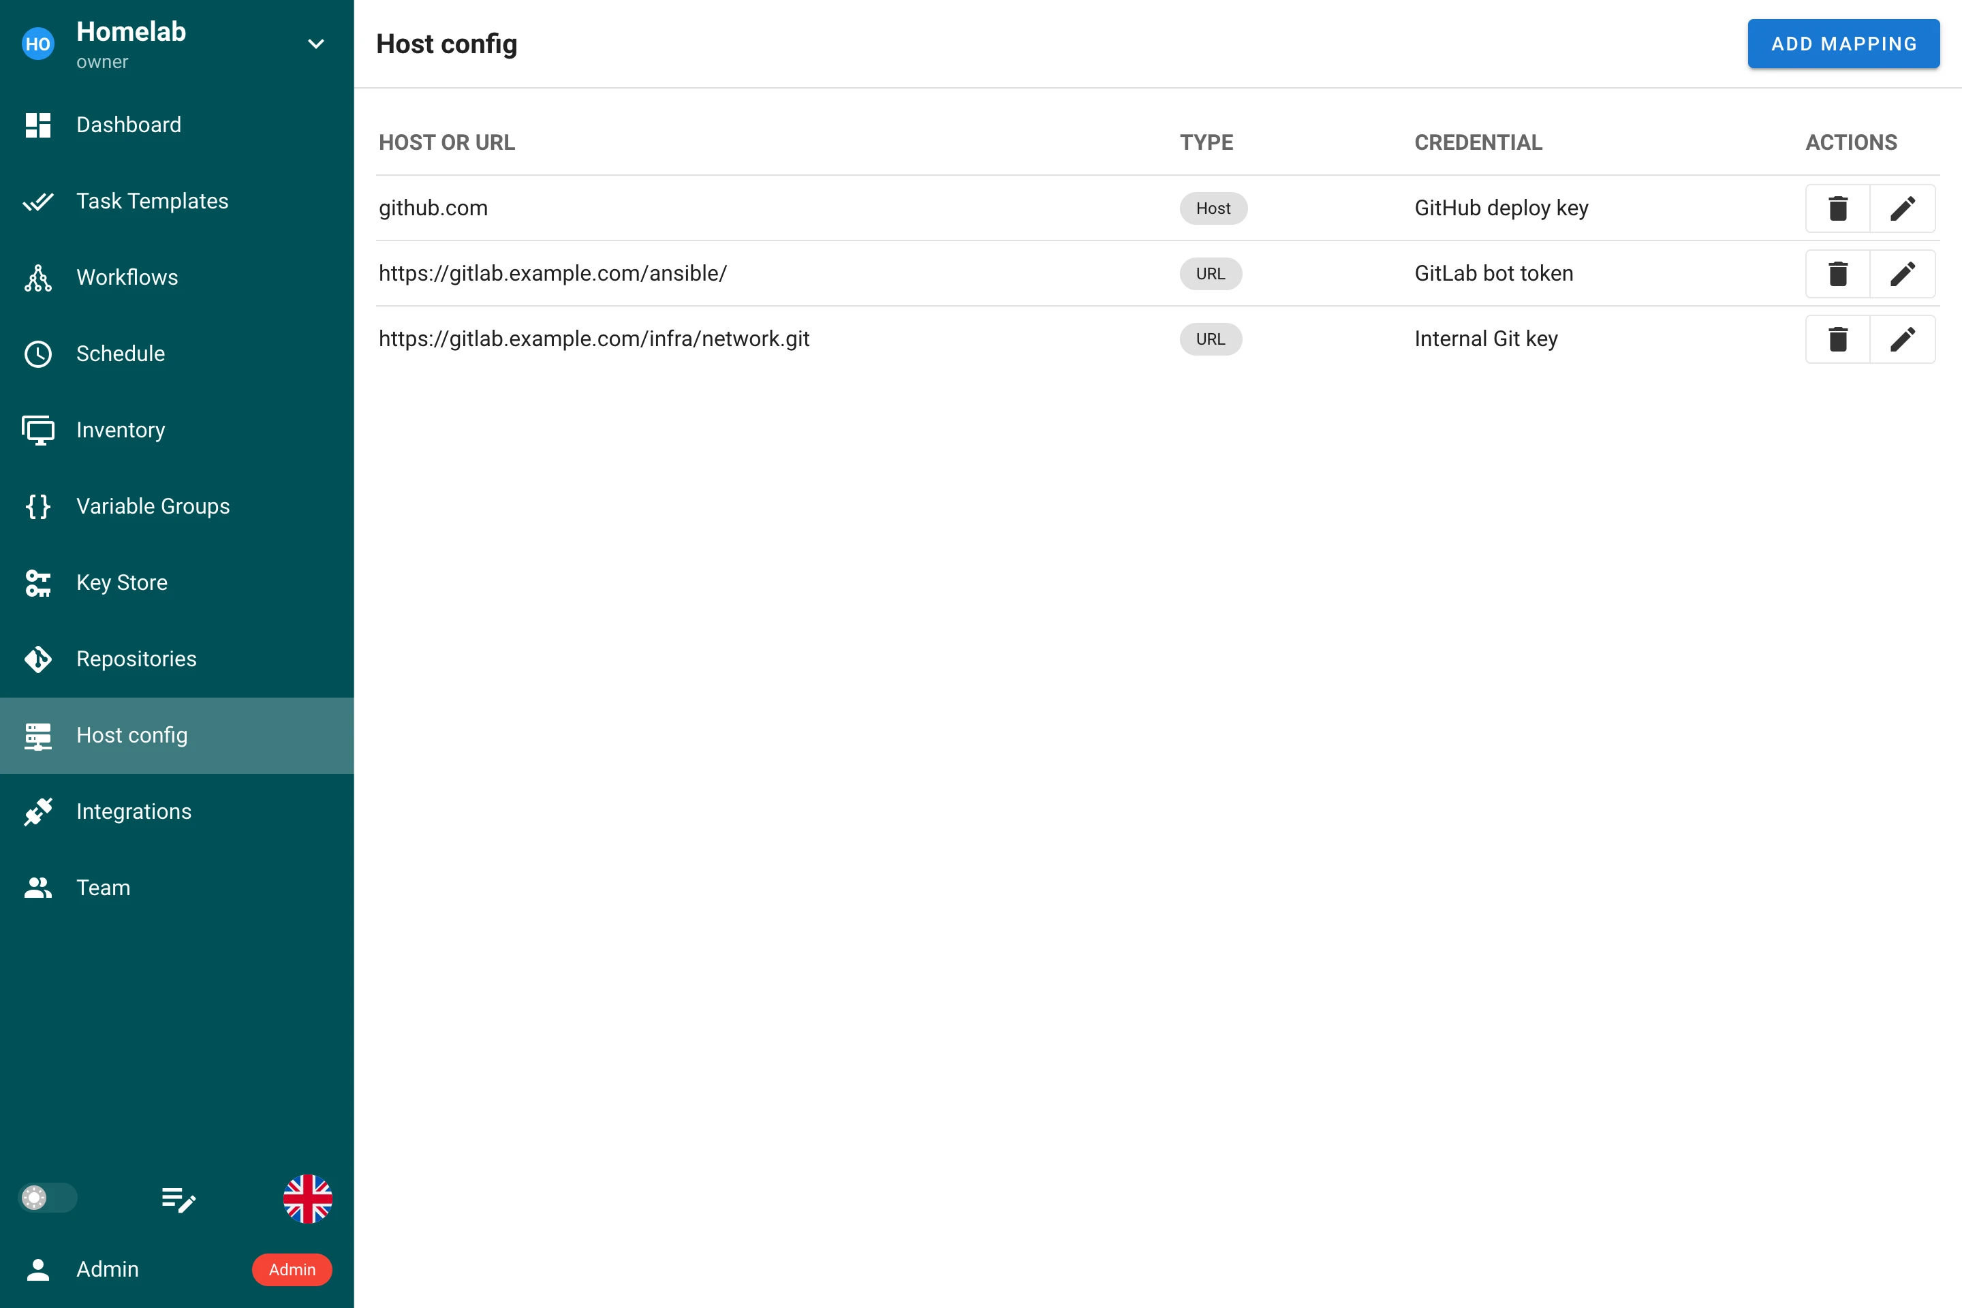
Task: Click the infra/network.git URL text
Action: (x=594, y=339)
